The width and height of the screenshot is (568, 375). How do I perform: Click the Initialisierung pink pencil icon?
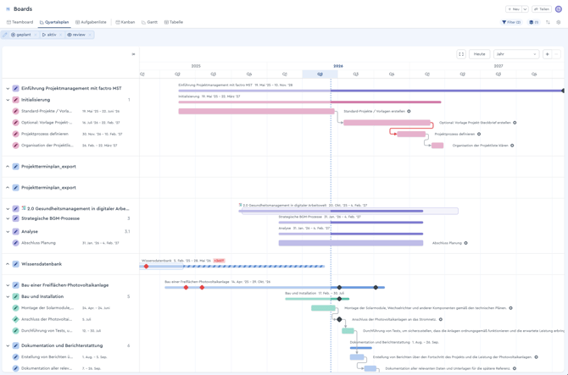(x=15, y=100)
